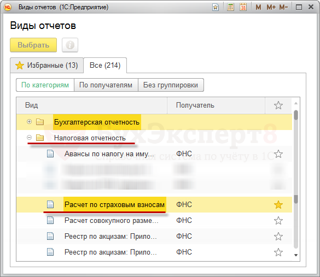Open the calculator icon in title bar
320x277 pixels.
(230, 7)
